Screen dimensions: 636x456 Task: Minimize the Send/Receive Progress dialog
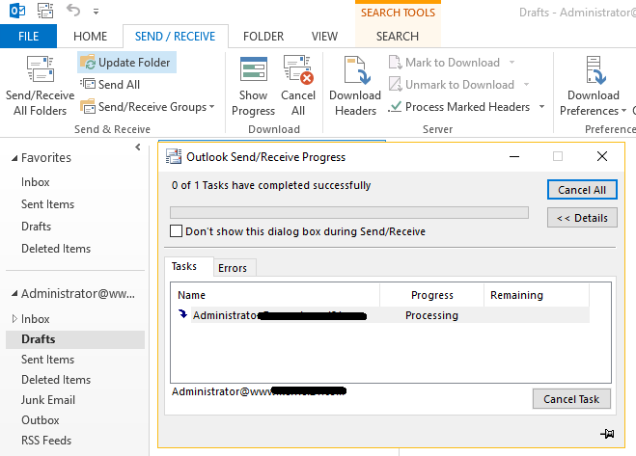coord(514,156)
